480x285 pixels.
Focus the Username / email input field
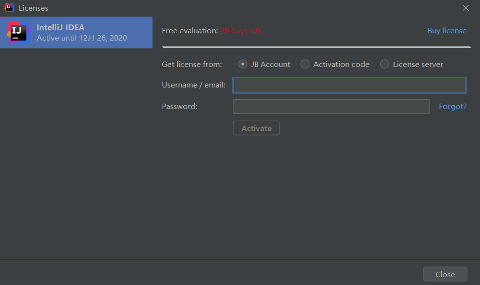coord(349,85)
